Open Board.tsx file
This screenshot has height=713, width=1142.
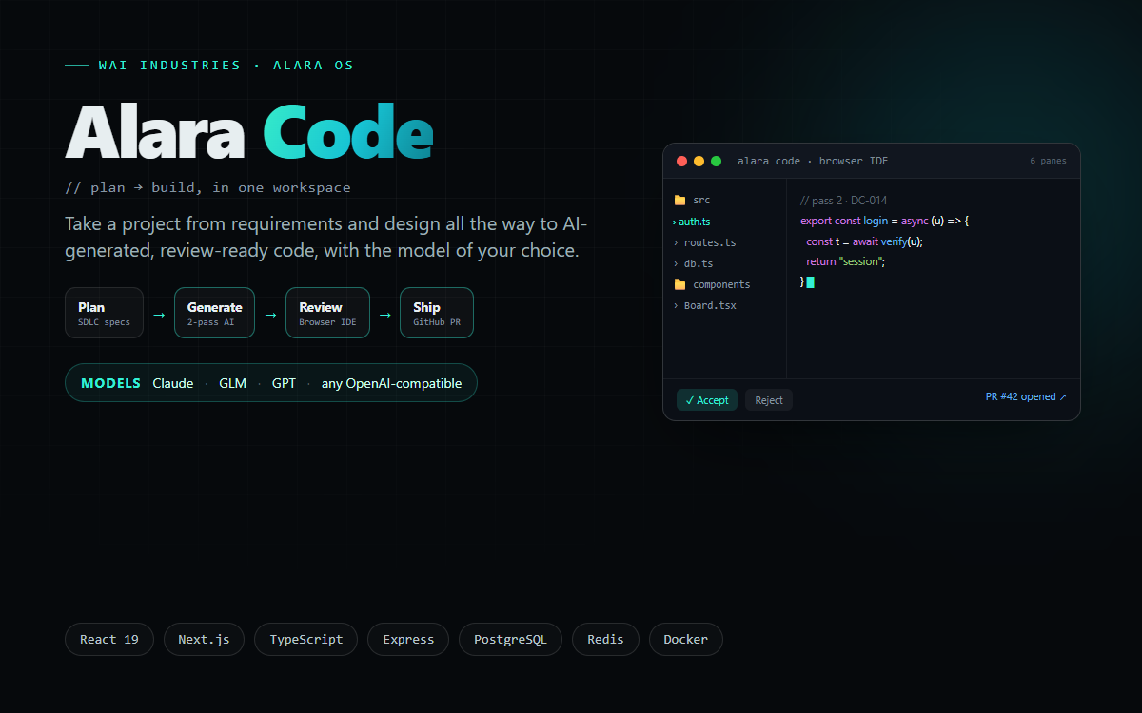tap(710, 305)
